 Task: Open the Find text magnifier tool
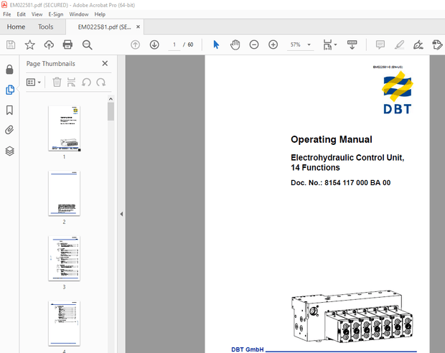(x=87, y=44)
